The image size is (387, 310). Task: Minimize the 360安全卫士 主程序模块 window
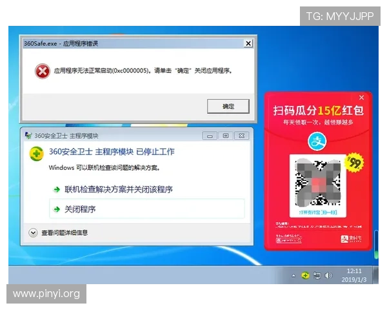(210, 136)
